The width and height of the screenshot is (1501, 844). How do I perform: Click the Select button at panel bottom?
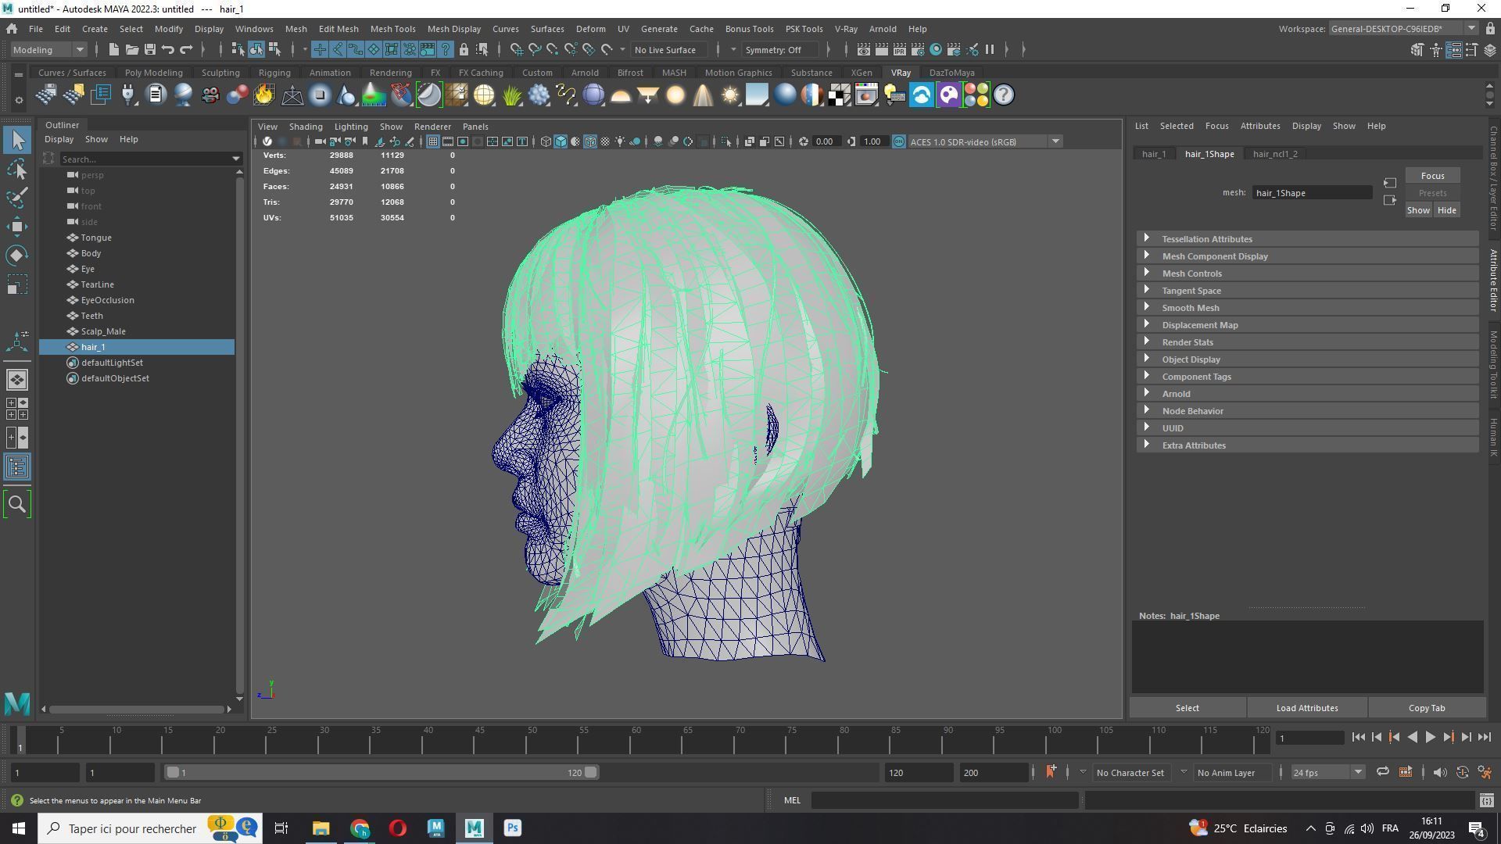coord(1187,708)
